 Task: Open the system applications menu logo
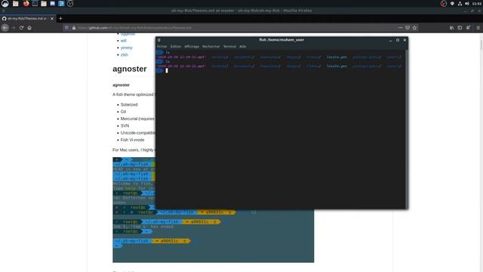pyautogui.click(x=5, y=3)
